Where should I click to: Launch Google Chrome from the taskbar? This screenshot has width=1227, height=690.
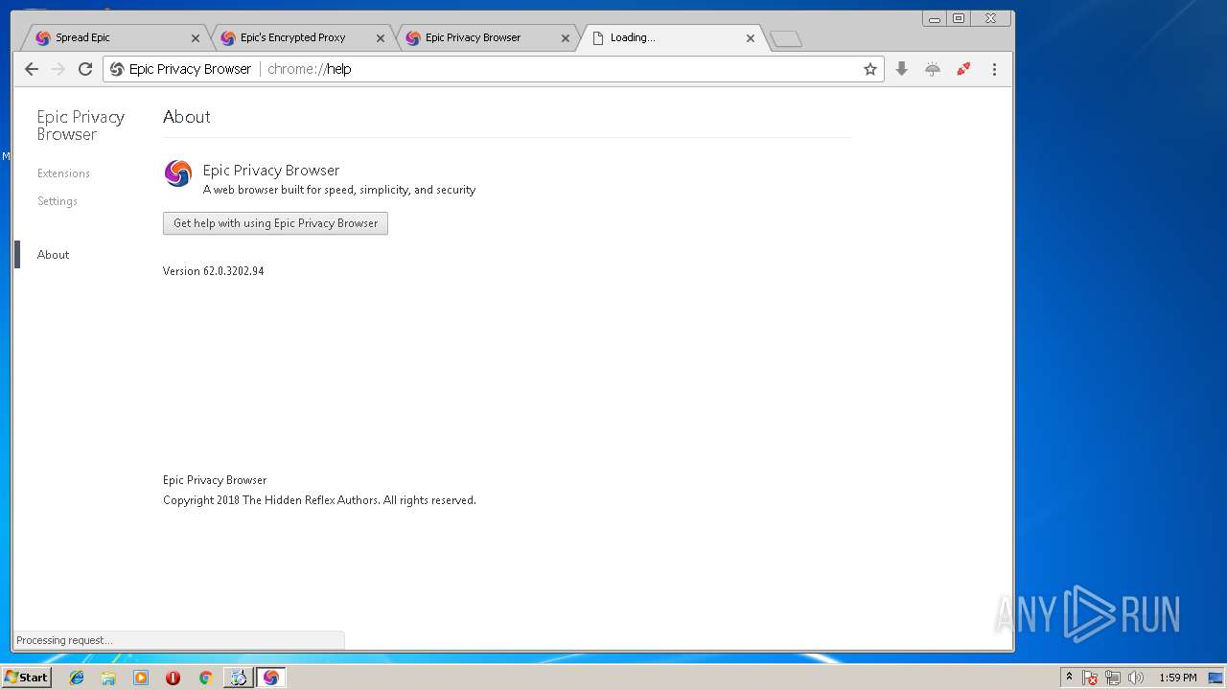tap(205, 678)
